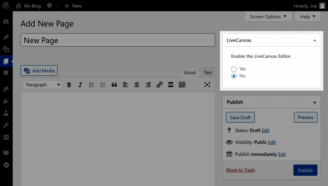The image size is (328, 186).
Task: Keep LiveCanvas disabled with the No option
Action: pos(234,76)
